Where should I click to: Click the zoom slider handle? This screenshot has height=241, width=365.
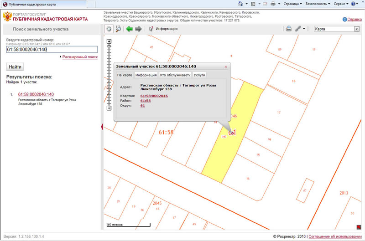tap(109, 46)
